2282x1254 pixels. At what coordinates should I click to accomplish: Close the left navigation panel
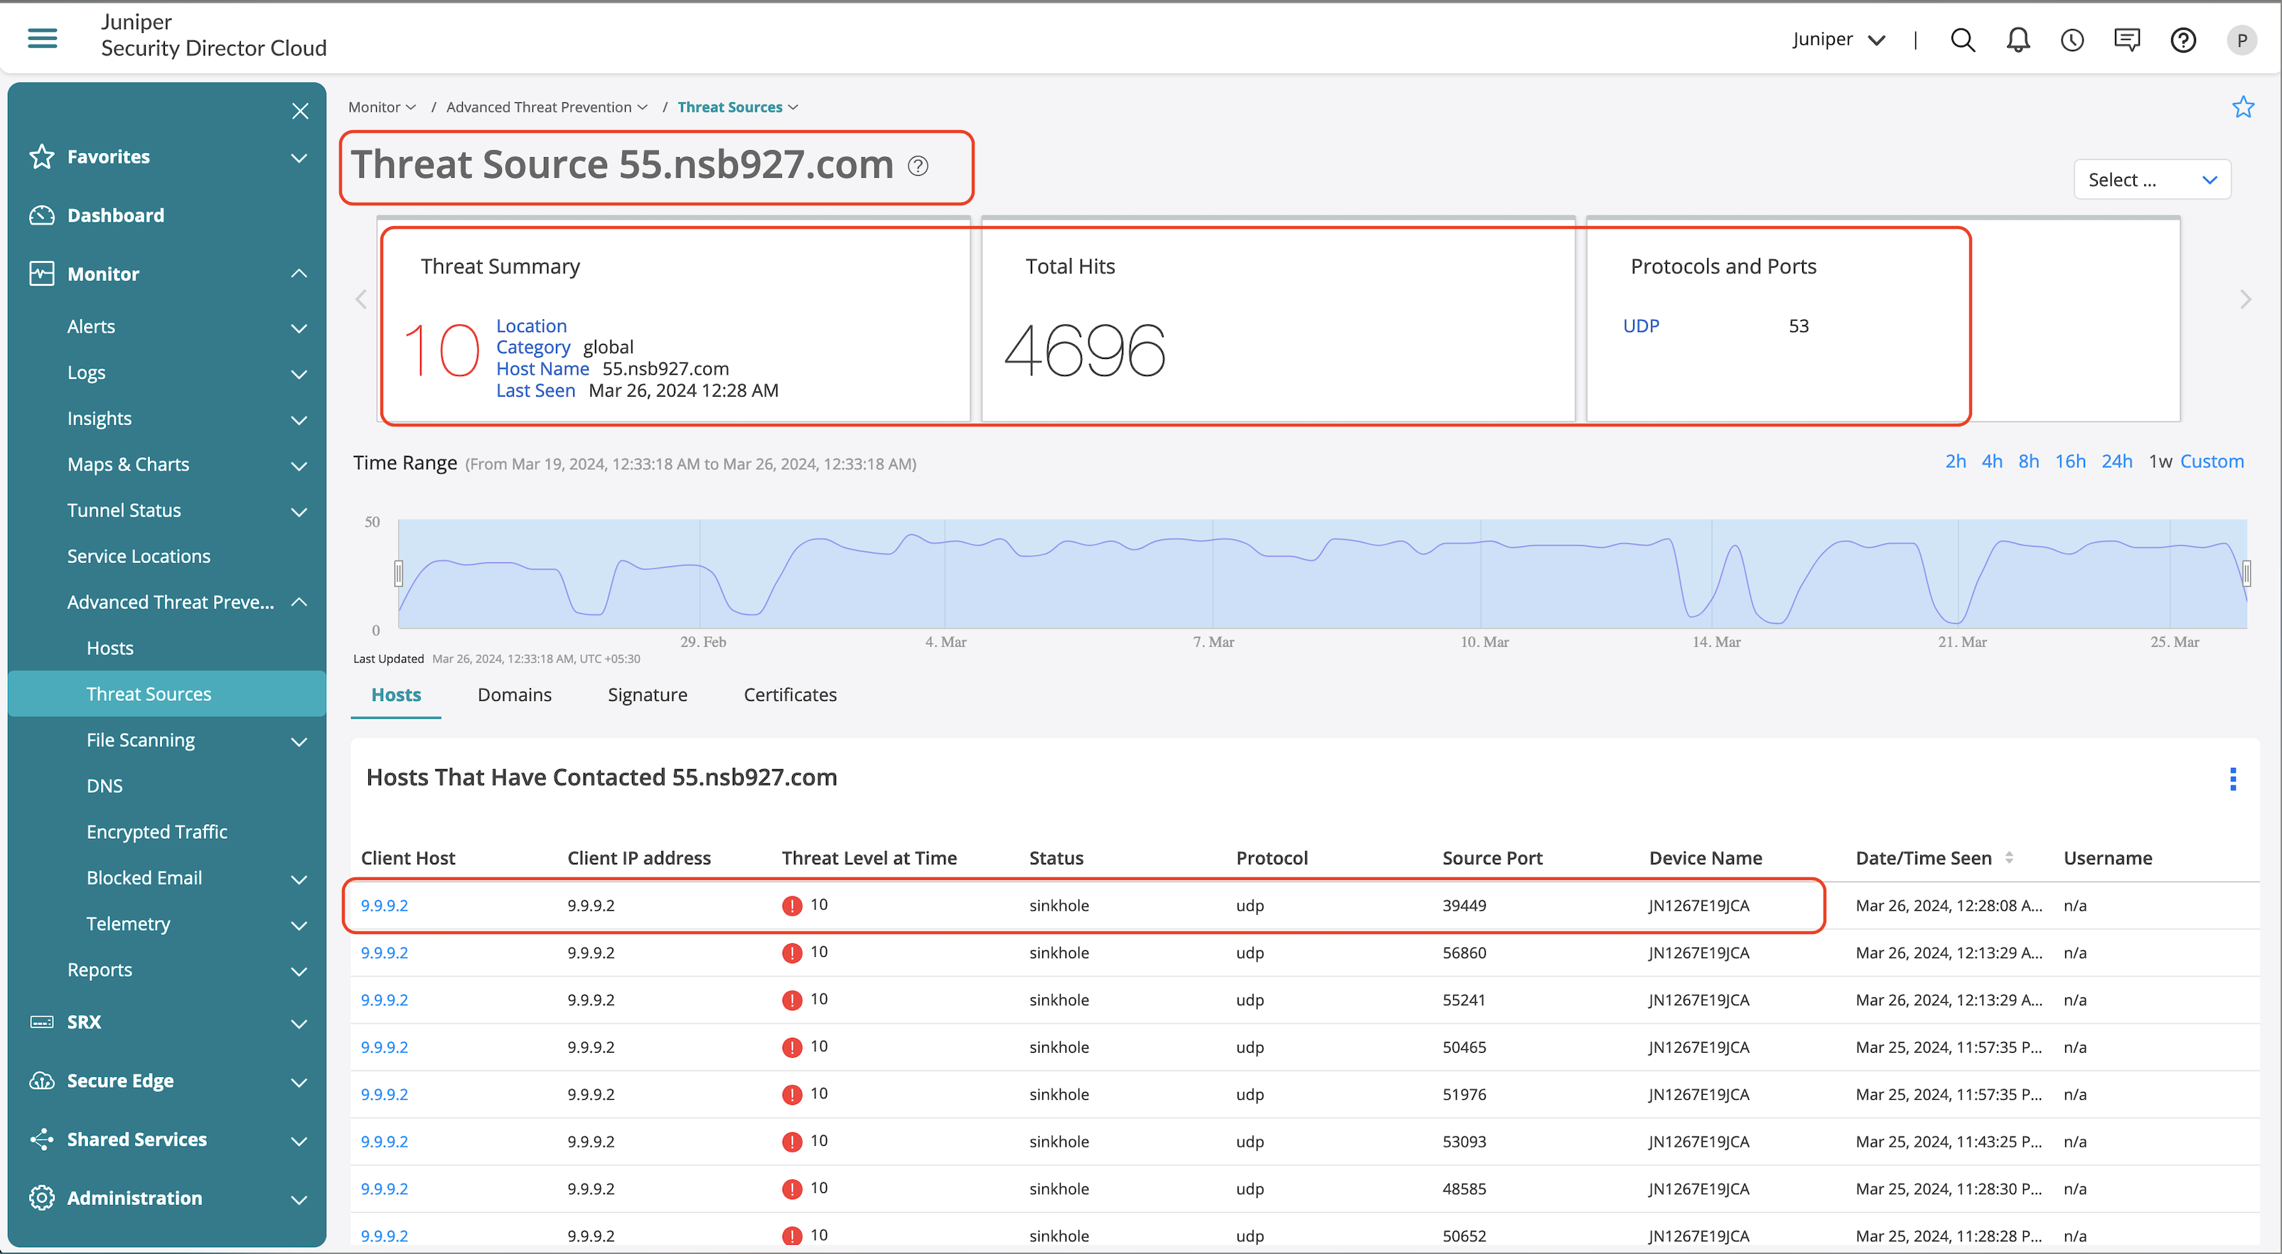coord(300,111)
